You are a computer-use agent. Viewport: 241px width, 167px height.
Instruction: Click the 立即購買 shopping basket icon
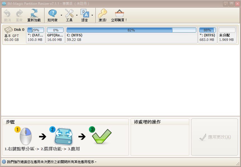pyautogui.click(x=120, y=13)
